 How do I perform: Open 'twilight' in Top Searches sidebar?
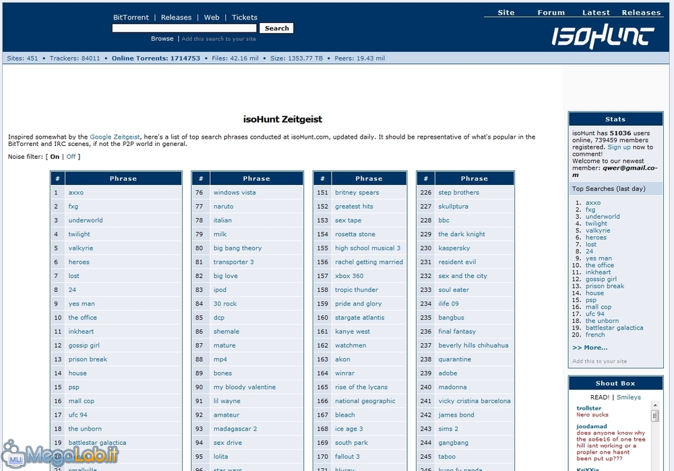(596, 223)
